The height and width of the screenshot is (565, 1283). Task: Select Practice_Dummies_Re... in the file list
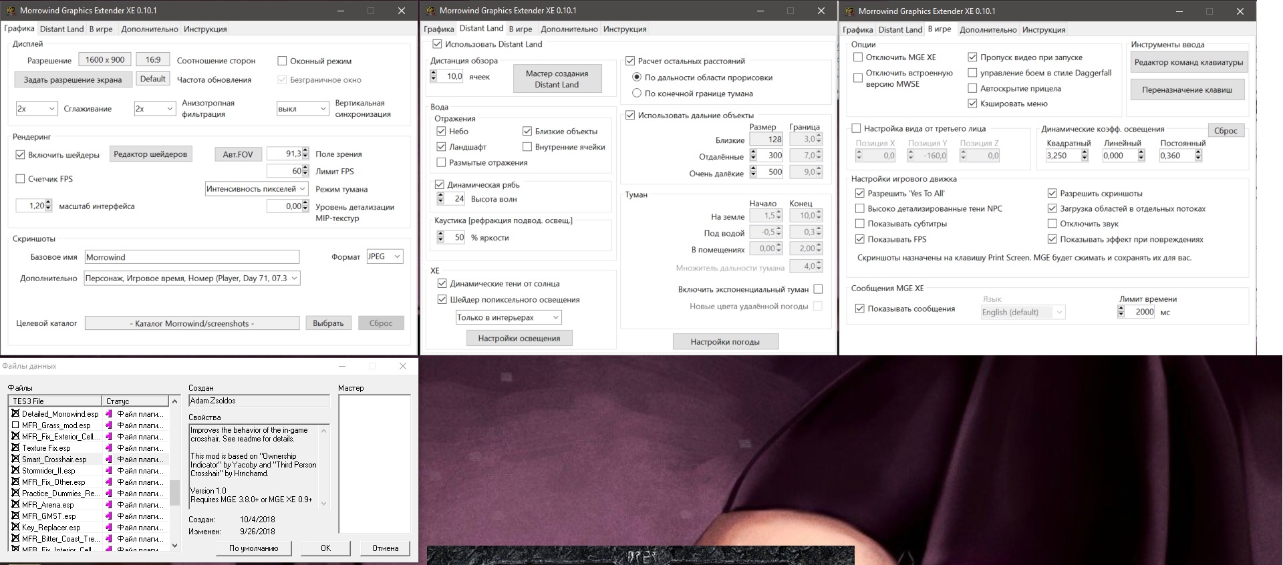tap(60, 494)
